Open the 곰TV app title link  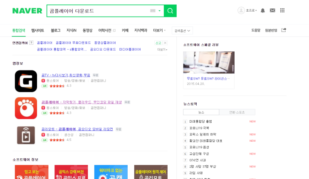coord(66,75)
